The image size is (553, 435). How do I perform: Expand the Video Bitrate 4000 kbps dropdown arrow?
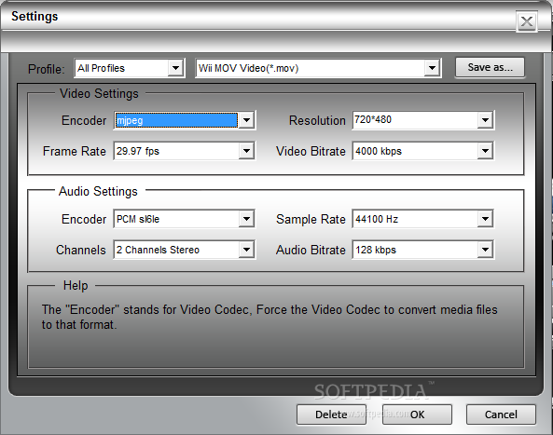coord(485,151)
